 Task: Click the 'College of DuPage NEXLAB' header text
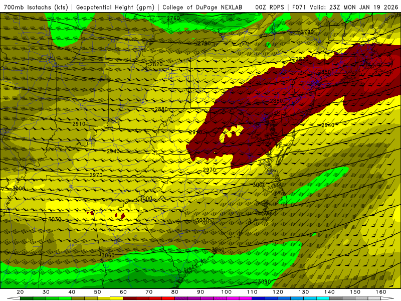pyautogui.click(x=203, y=7)
